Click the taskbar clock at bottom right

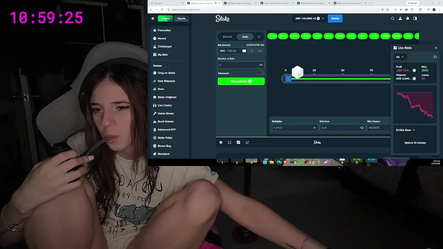[x=436, y=162]
